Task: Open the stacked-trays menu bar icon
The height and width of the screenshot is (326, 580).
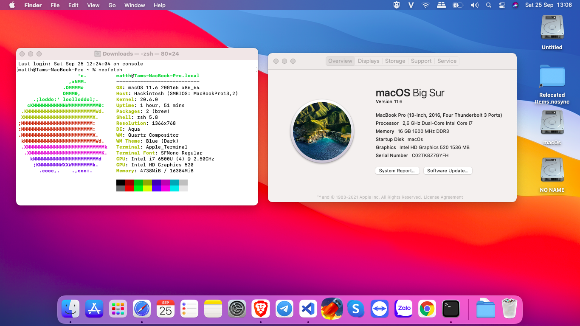Action: 442,5
